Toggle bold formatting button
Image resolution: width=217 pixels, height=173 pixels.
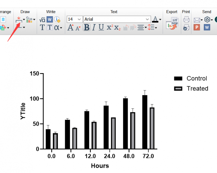pos(86,27)
